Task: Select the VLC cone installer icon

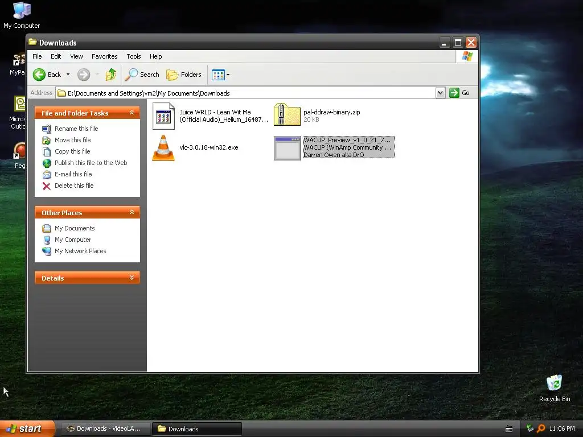Action: coord(163,148)
